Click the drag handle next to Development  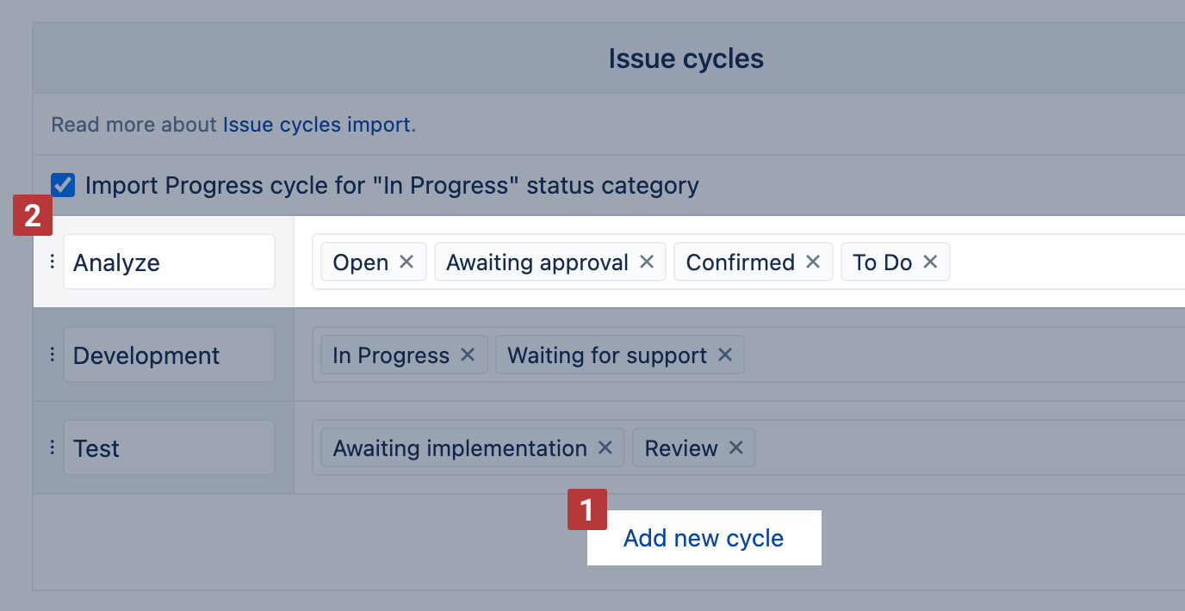point(52,355)
